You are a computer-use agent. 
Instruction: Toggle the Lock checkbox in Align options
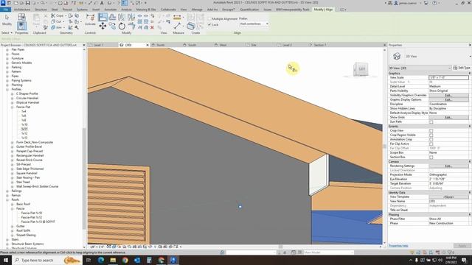209,24
